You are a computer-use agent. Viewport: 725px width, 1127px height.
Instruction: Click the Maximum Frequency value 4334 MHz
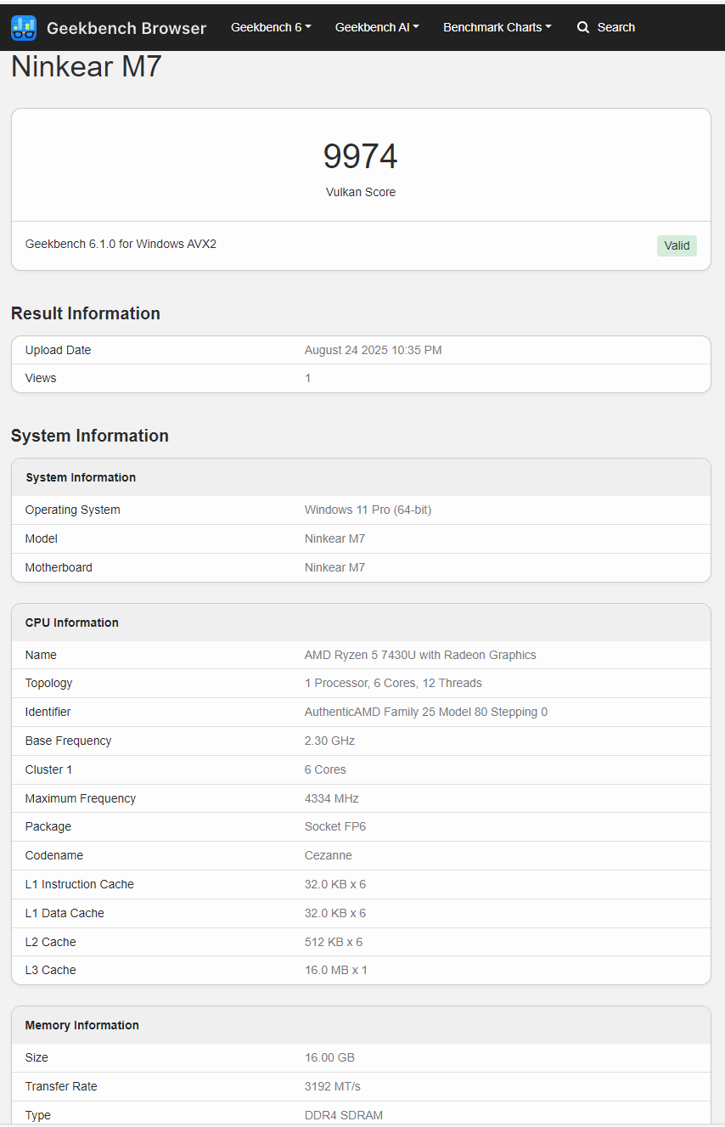click(332, 798)
